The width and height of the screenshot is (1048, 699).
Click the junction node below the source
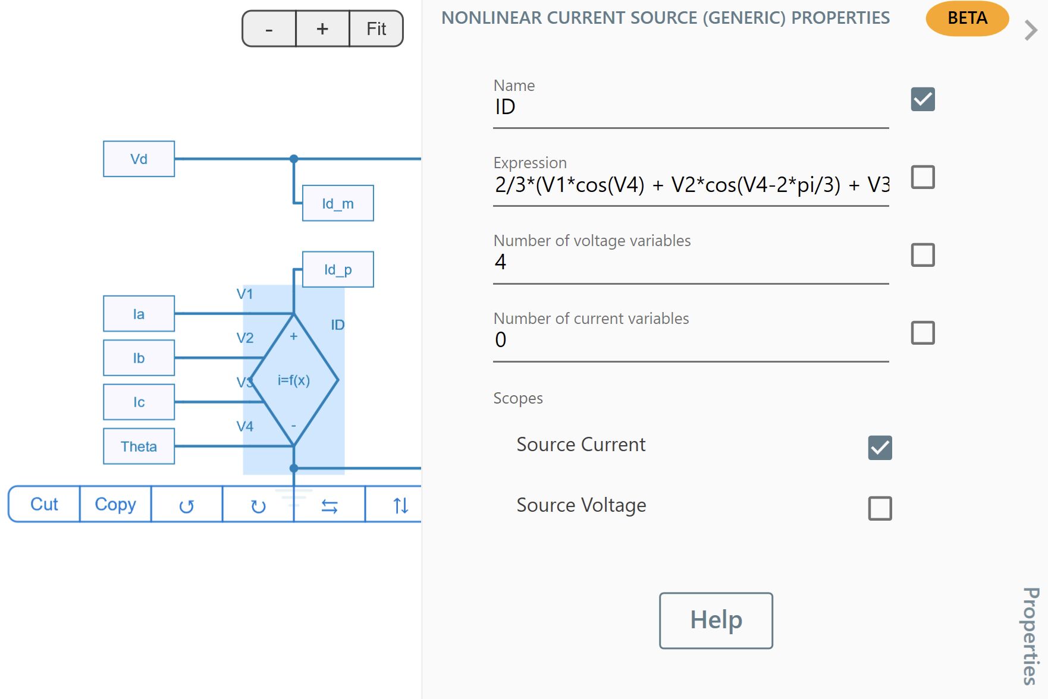pos(294,468)
